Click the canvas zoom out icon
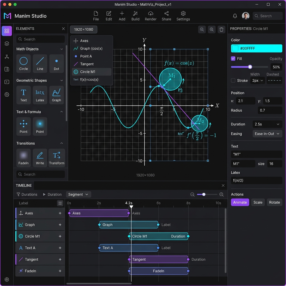 click(x=202, y=29)
